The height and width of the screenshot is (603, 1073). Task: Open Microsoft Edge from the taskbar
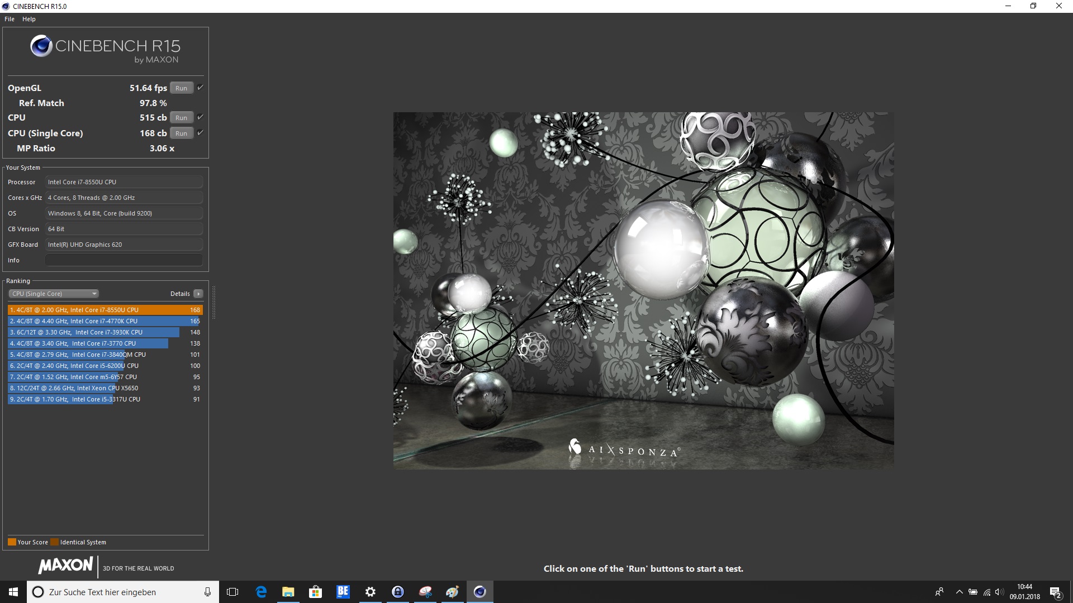tap(261, 592)
